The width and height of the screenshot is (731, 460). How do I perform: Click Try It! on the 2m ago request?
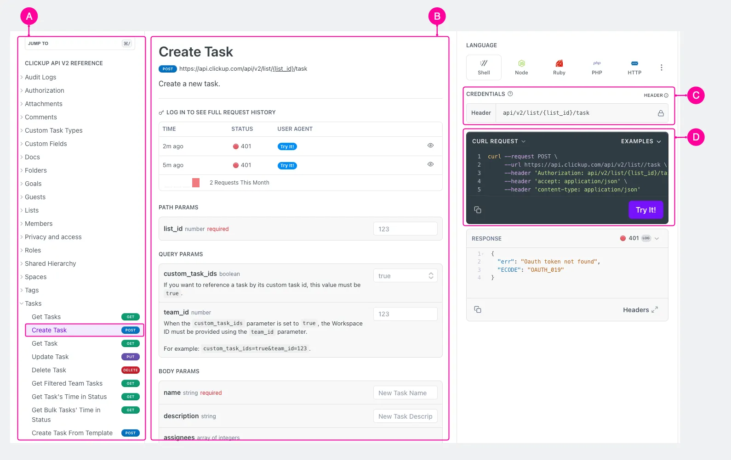(287, 146)
